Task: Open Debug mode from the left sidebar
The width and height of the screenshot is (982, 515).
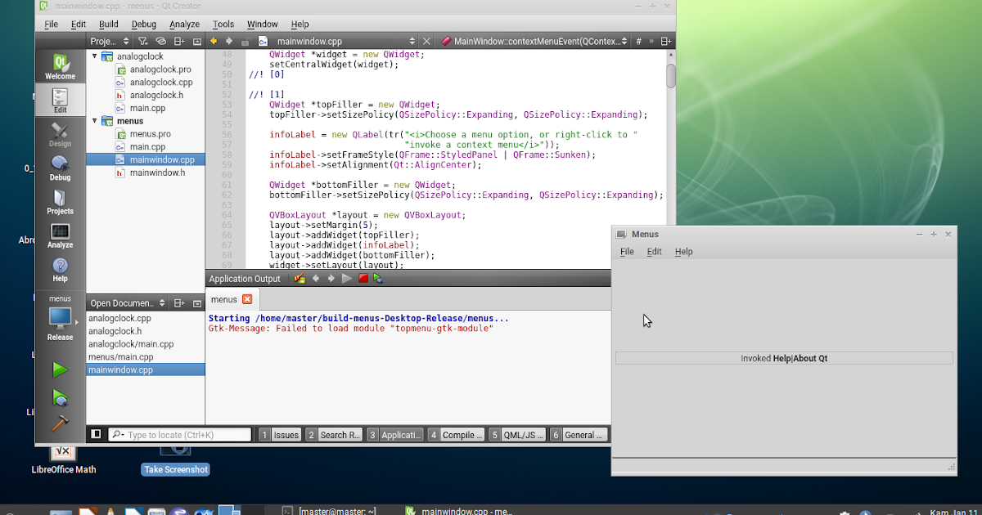Action: tap(60, 169)
